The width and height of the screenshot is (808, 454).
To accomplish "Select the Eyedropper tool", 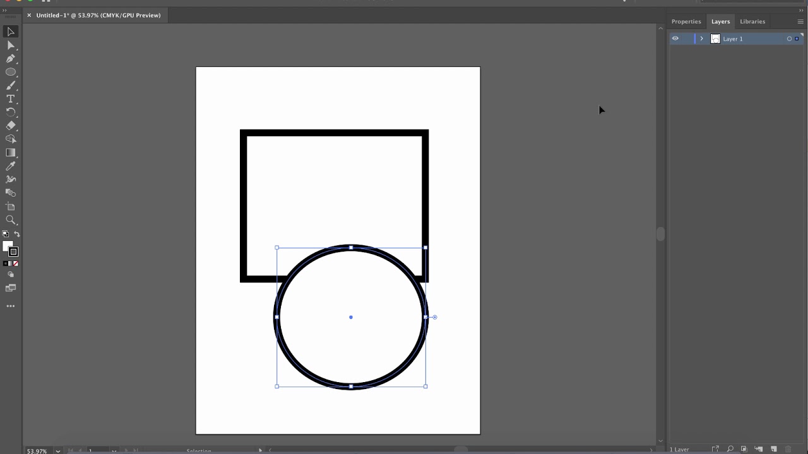I will (11, 166).
